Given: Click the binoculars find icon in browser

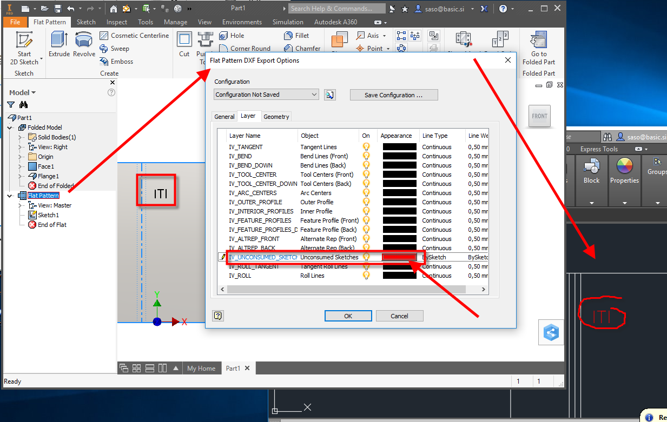Looking at the screenshot, I should [23, 105].
